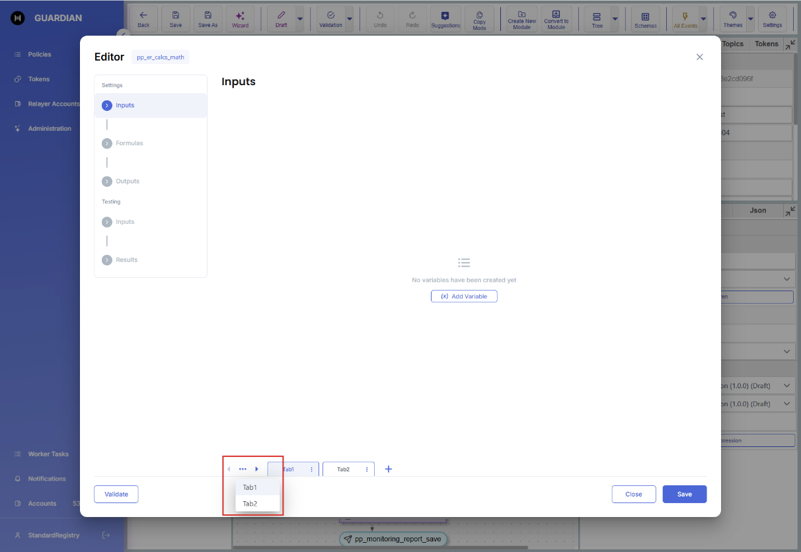Open the three-dot menu on Tab2

pyautogui.click(x=367, y=469)
